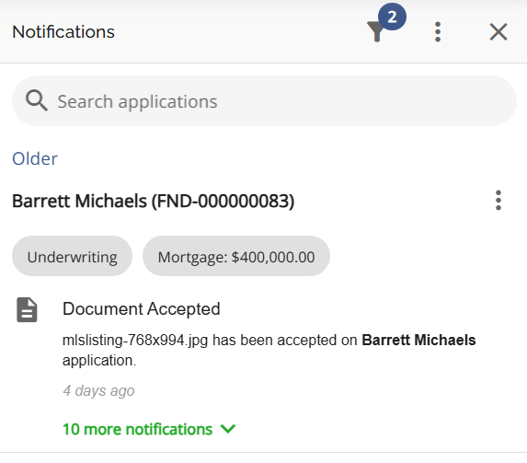Click the magnifying glass search icon
This screenshot has width=527, height=463.
[x=37, y=100]
